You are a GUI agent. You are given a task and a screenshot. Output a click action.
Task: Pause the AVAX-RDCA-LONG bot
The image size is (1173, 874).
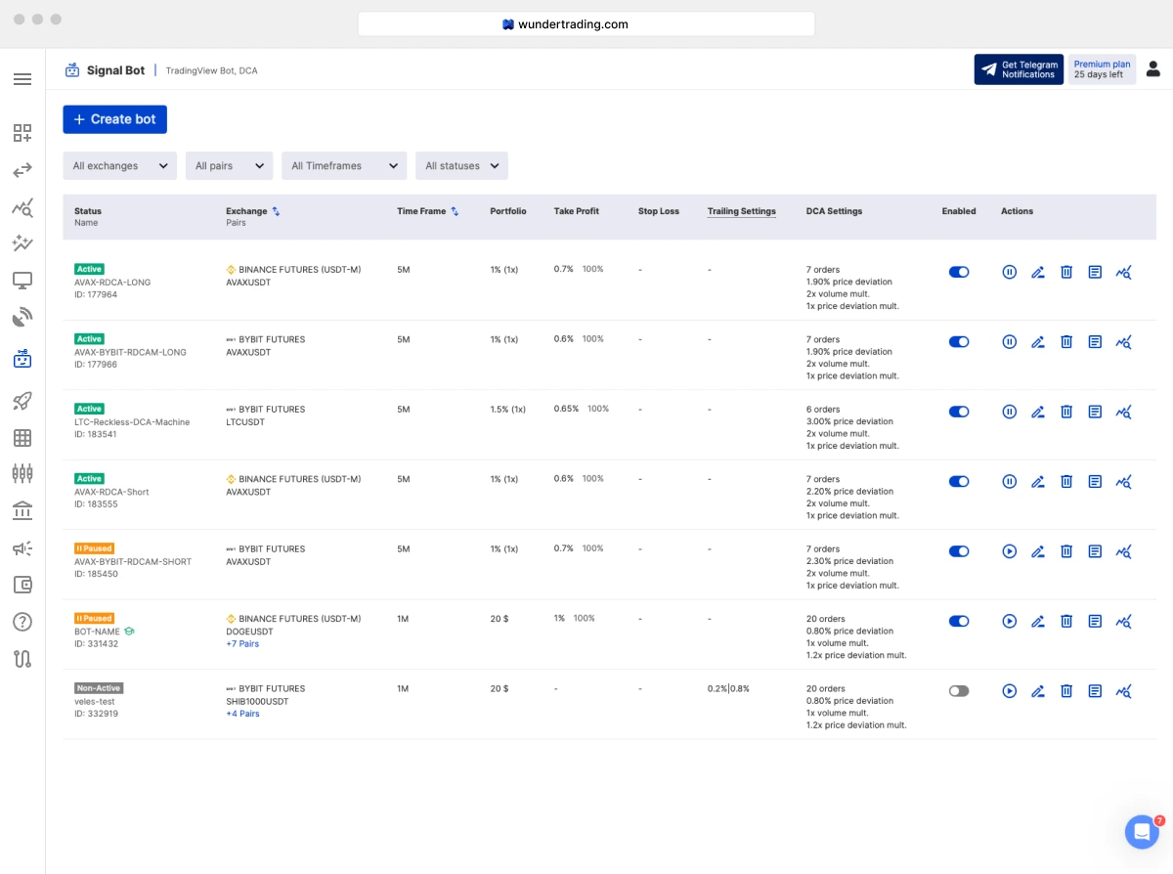click(1010, 272)
